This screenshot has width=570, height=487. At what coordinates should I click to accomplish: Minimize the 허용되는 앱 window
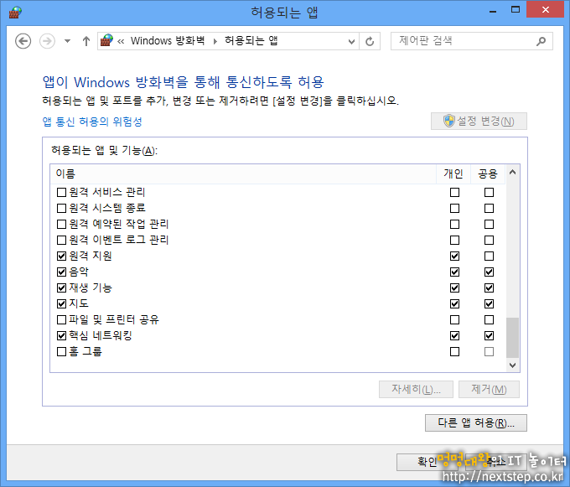493,10
